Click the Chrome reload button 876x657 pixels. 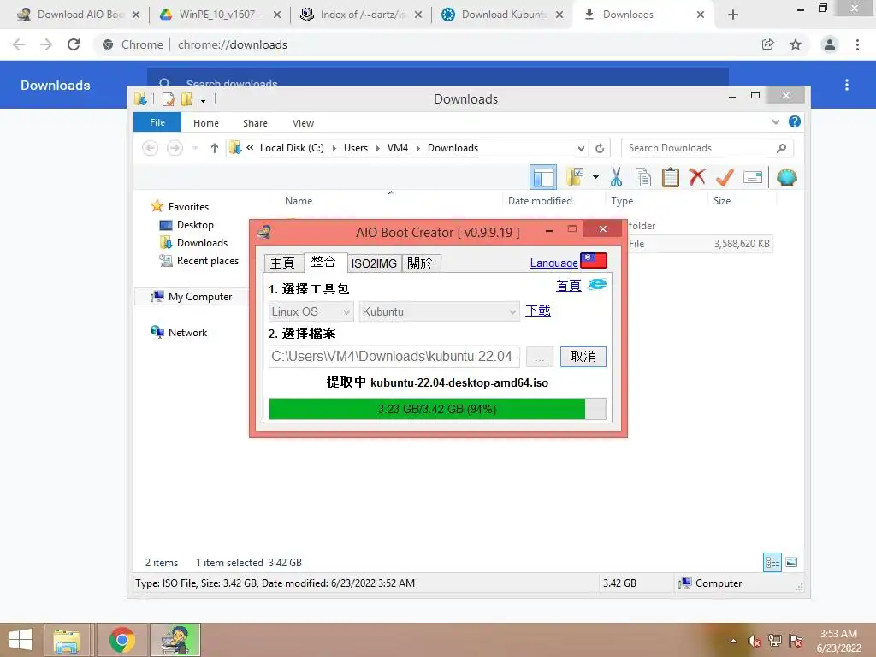click(74, 44)
